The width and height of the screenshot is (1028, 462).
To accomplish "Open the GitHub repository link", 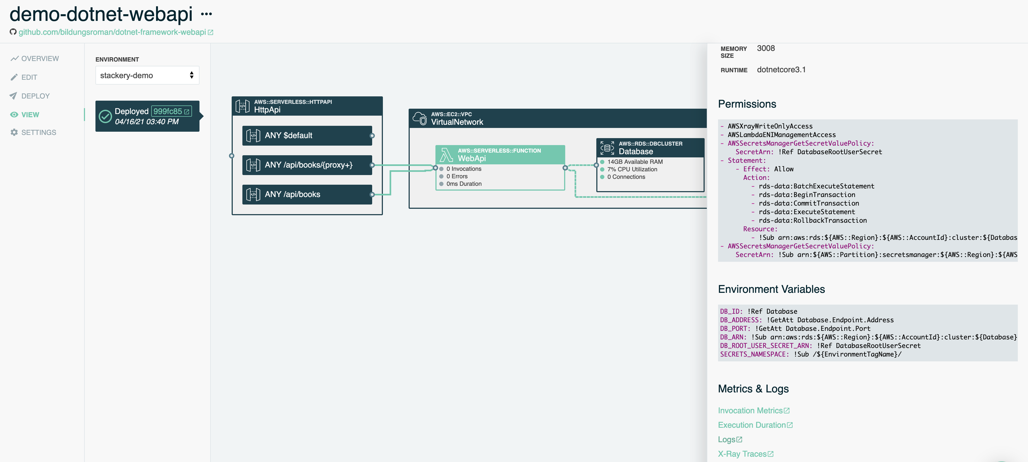I will click(112, 32).
